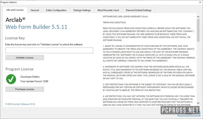
Task: Close the Program Options window with X
Action: point(200,2)
